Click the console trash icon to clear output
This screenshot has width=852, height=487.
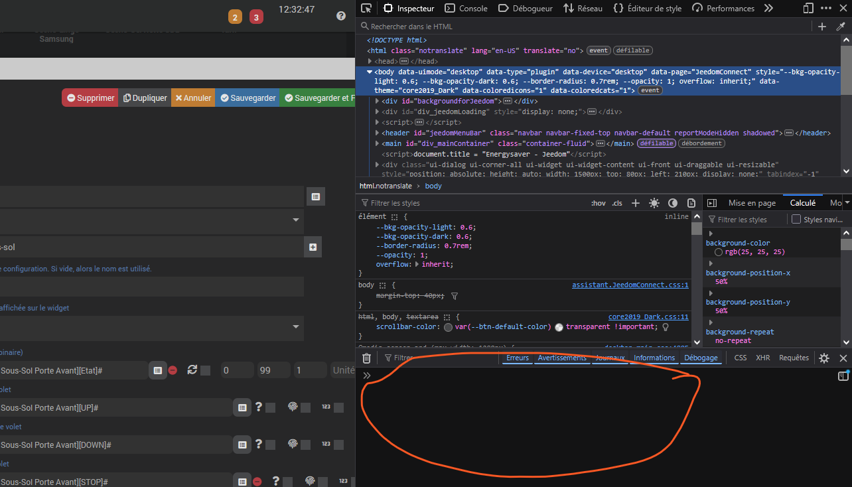tap(366, 358)
